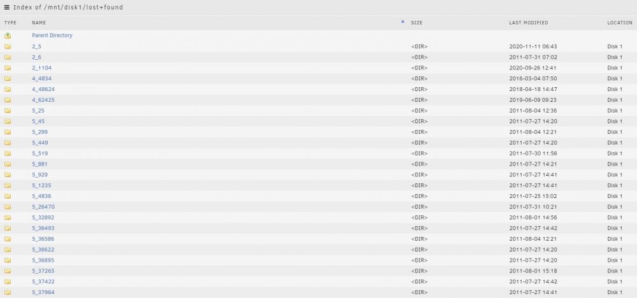Open the 4_62425 directory link
Image resolution: width=637 pixels, height=298 pixels.
pos(43,100)
